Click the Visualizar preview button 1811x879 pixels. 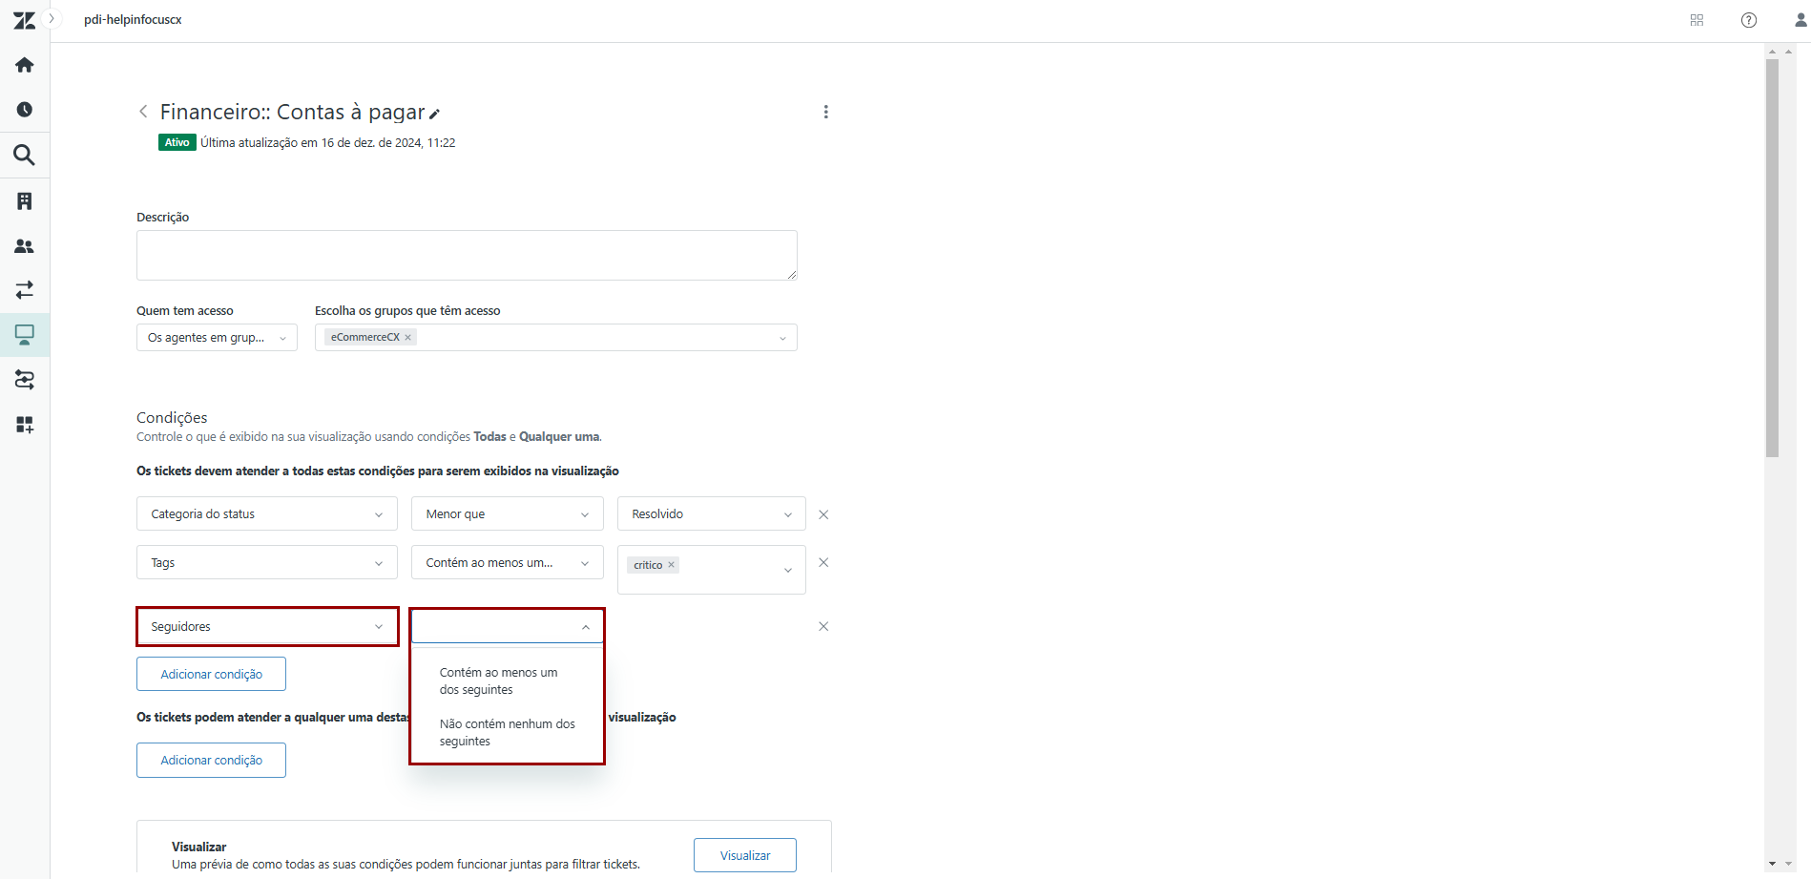[x=744, y=855]
